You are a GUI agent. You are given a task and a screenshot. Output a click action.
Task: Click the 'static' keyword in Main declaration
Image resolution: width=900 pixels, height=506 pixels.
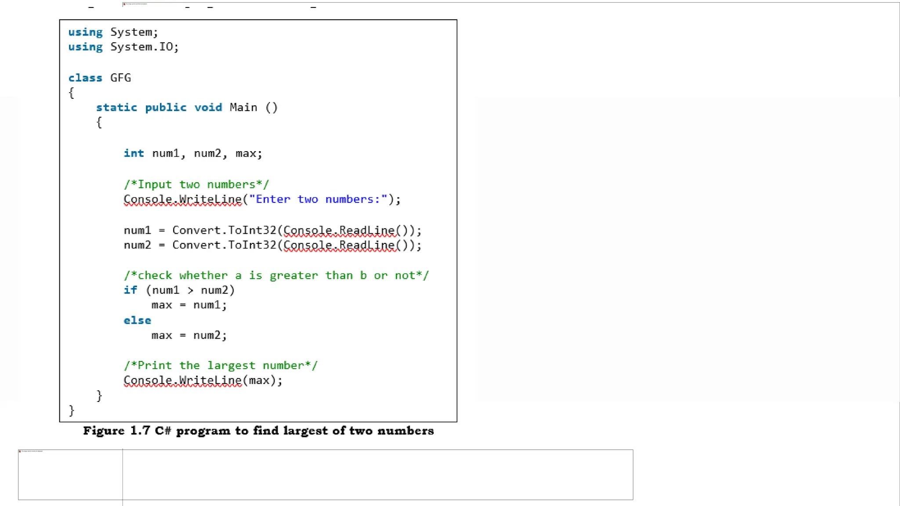pos(116,108)
